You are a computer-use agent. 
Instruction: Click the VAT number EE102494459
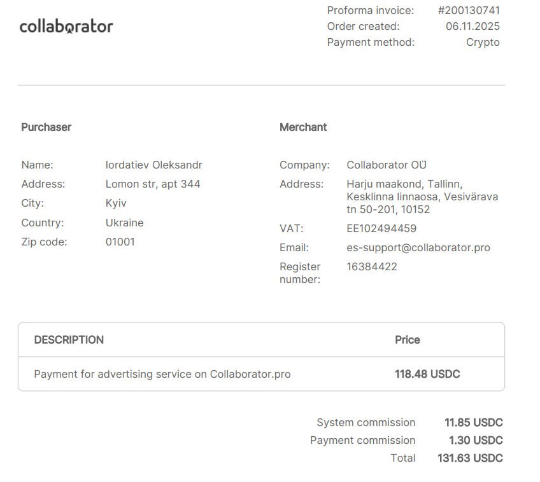point(381,229)
